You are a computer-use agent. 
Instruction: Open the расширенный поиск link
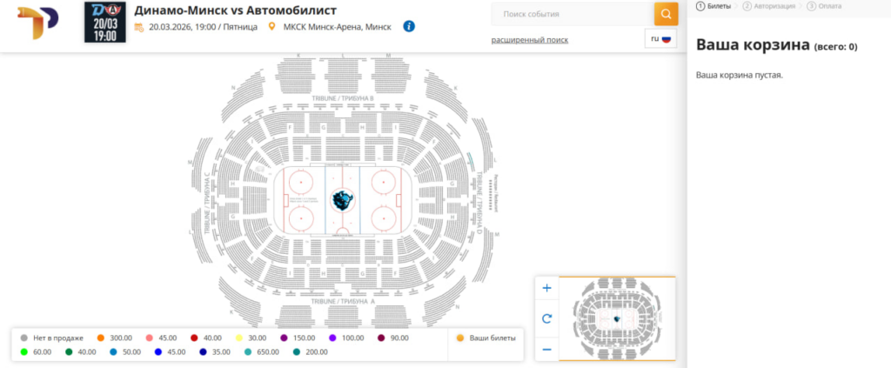pos(529,40)
